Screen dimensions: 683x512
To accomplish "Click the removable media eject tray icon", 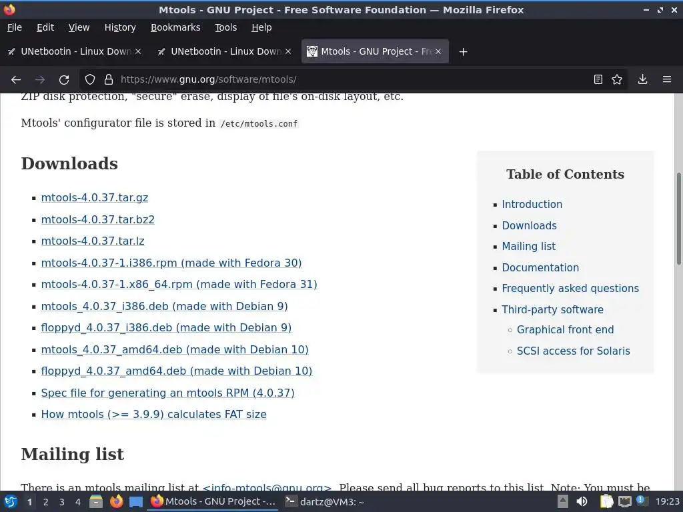I will 563,502.
